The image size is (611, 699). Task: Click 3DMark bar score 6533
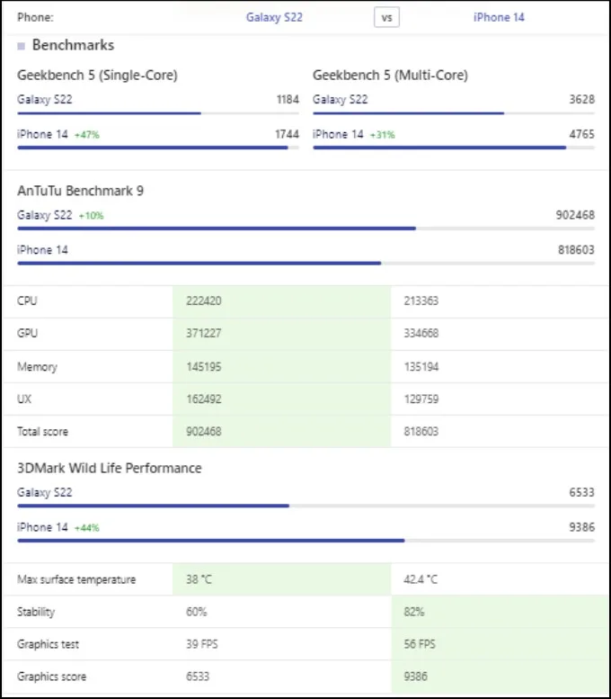coord(582,492)
